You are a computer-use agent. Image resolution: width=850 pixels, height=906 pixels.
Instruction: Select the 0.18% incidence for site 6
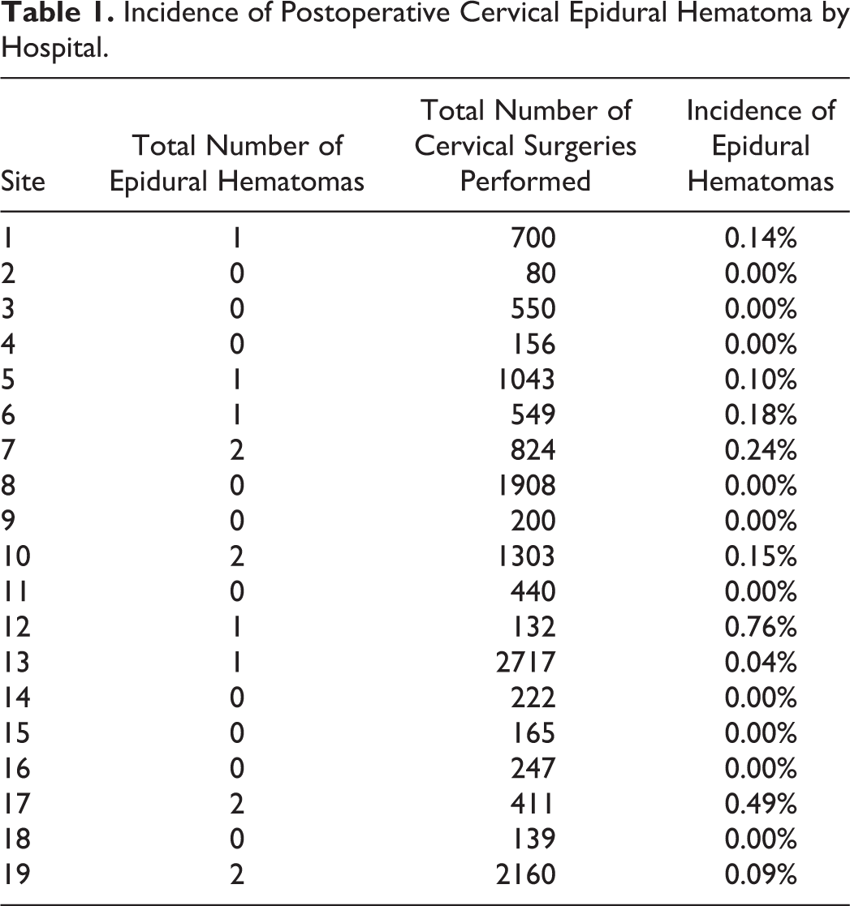(761, 414)
